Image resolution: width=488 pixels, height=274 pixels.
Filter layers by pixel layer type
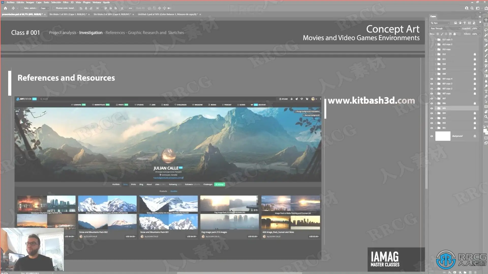click(x=455, y=23)
